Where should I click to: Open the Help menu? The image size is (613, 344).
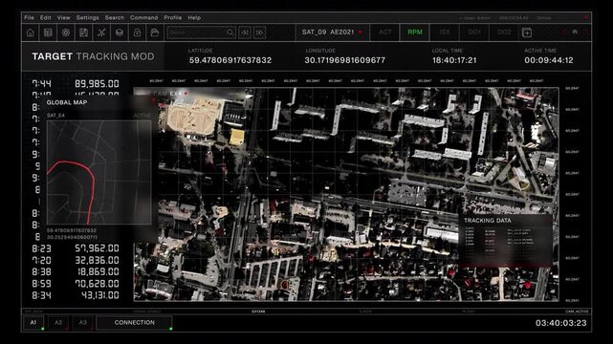194,17
